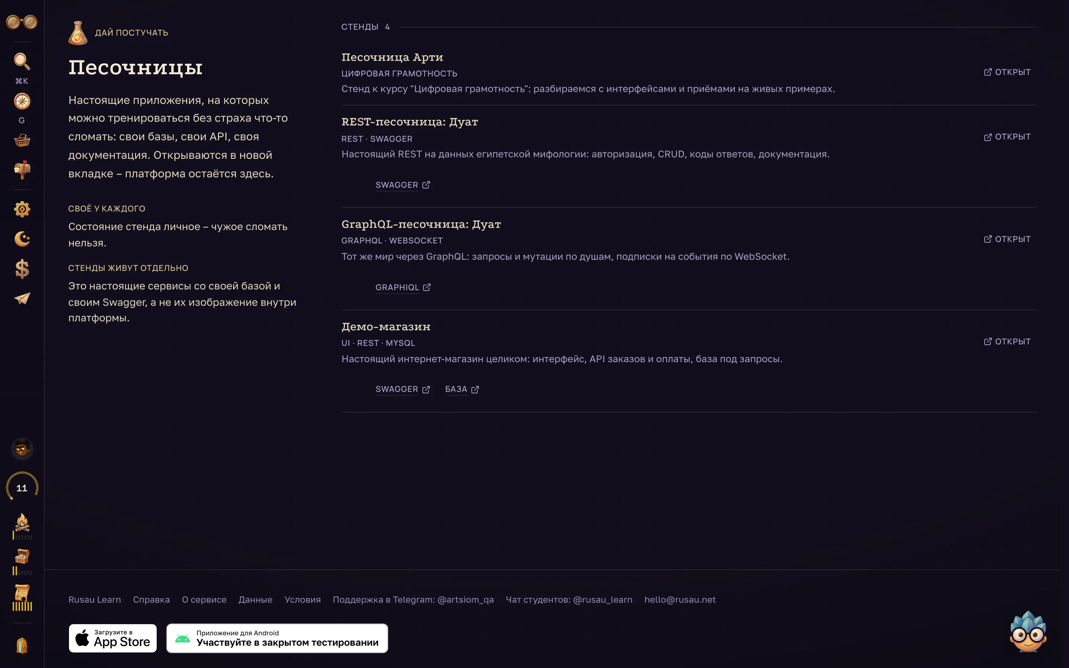Open search with magnifying glass icon

click(x=22, y=61)
